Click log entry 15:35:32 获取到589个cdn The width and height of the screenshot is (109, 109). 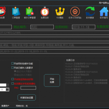click(x=86, y=83)
